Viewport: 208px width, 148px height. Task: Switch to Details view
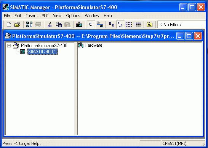click(138, 25)
